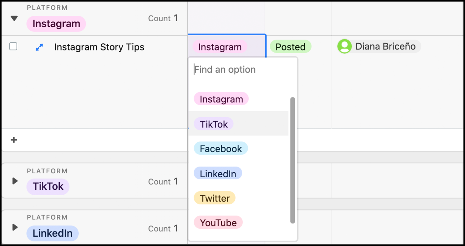Viewport: 465px width, 246px height.
Task: Click the Diana Briceño collaborator chip
Action: 379,47
